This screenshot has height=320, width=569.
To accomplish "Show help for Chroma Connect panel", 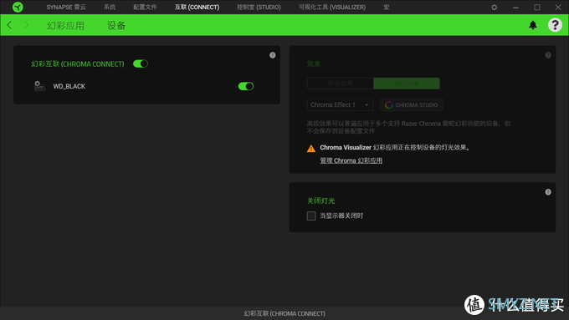I will click(x=273, y=55).
